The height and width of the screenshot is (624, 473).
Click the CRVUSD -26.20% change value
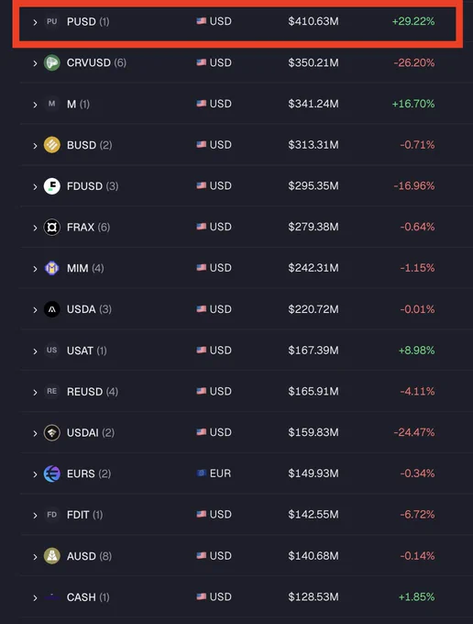413,62
